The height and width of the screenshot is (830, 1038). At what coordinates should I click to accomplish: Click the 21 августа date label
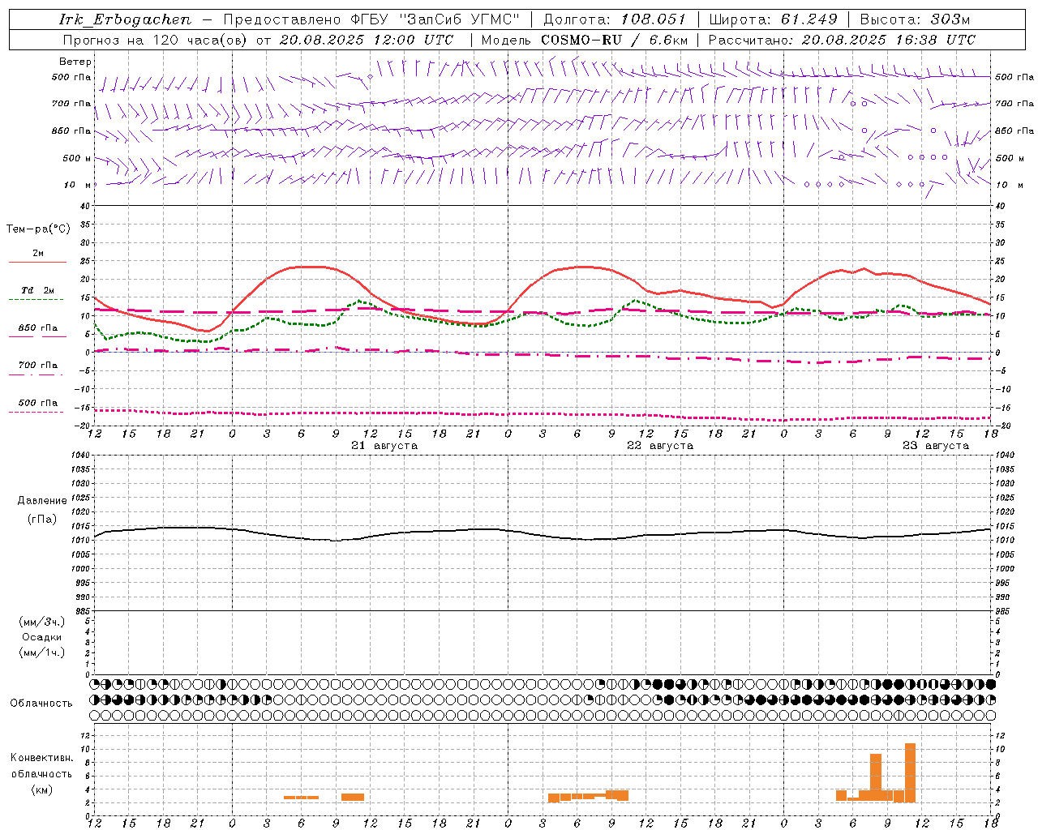(384, 446)
